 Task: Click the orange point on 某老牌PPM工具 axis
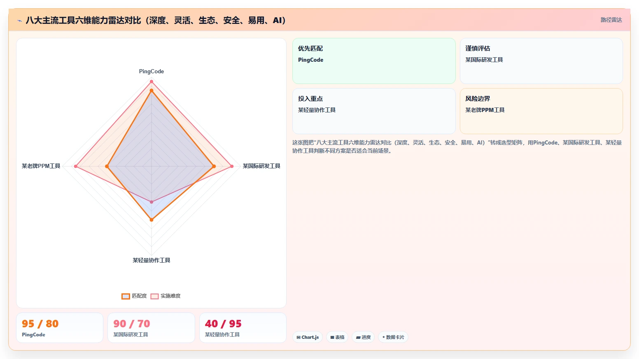click(x=107, y=166)
